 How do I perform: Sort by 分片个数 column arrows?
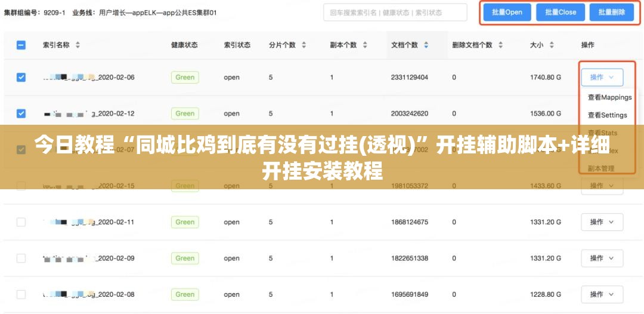pos(304,45)
